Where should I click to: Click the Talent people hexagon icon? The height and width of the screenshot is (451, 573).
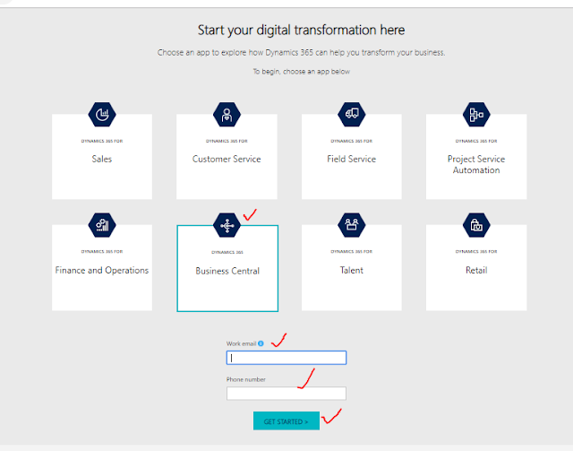pos(352,225)
